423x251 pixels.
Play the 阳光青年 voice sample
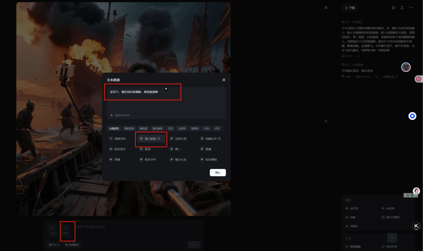coord(111,149)
